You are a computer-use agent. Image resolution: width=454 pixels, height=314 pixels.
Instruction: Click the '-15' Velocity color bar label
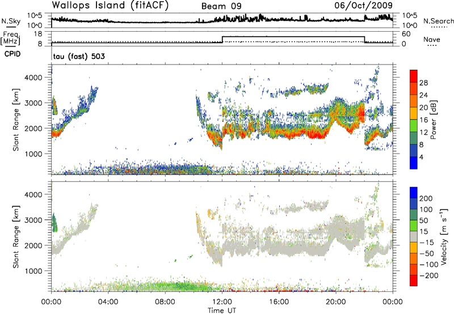[427, 242]
